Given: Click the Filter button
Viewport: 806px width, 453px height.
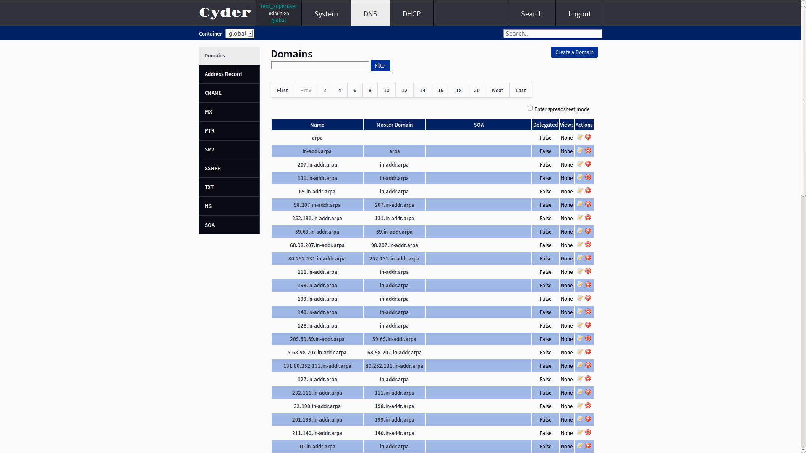Looking at the screenshot, I should [x=380, y=65].
